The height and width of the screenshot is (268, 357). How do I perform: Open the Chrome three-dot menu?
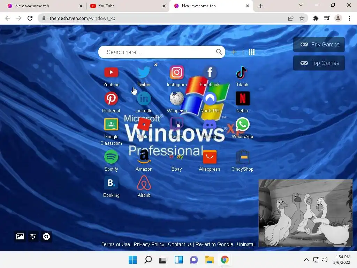(349, 18)
